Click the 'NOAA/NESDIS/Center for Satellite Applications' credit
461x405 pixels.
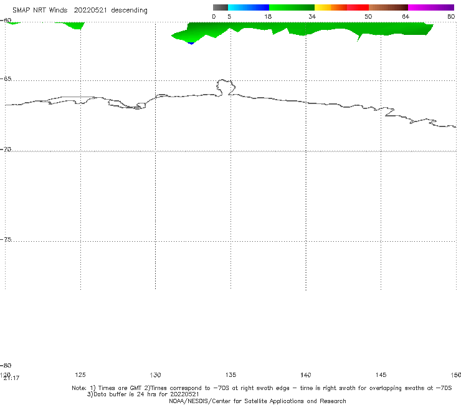click(257, 401)
